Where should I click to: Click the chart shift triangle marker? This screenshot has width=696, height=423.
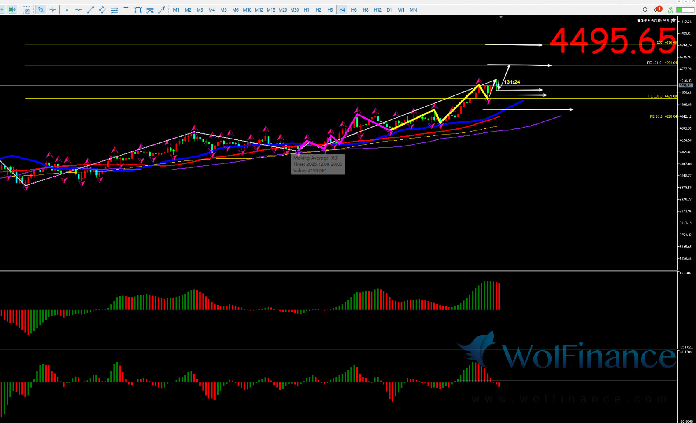click(x=501, y=17)
